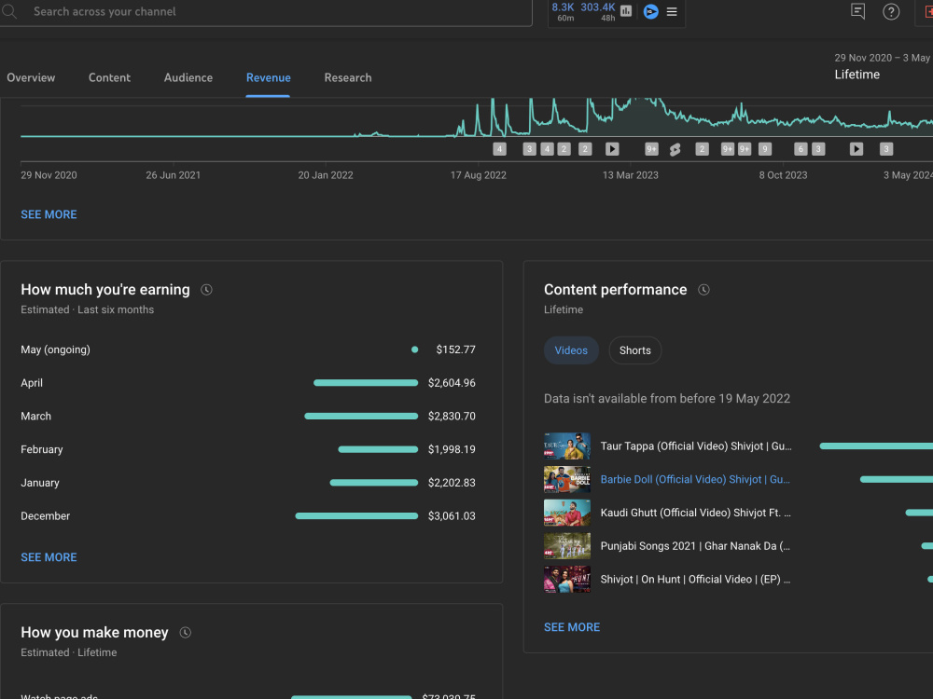Click the clock icon beside How you make money
The height and width of the screenshot is (699, 933).
(x=185, y=633)
